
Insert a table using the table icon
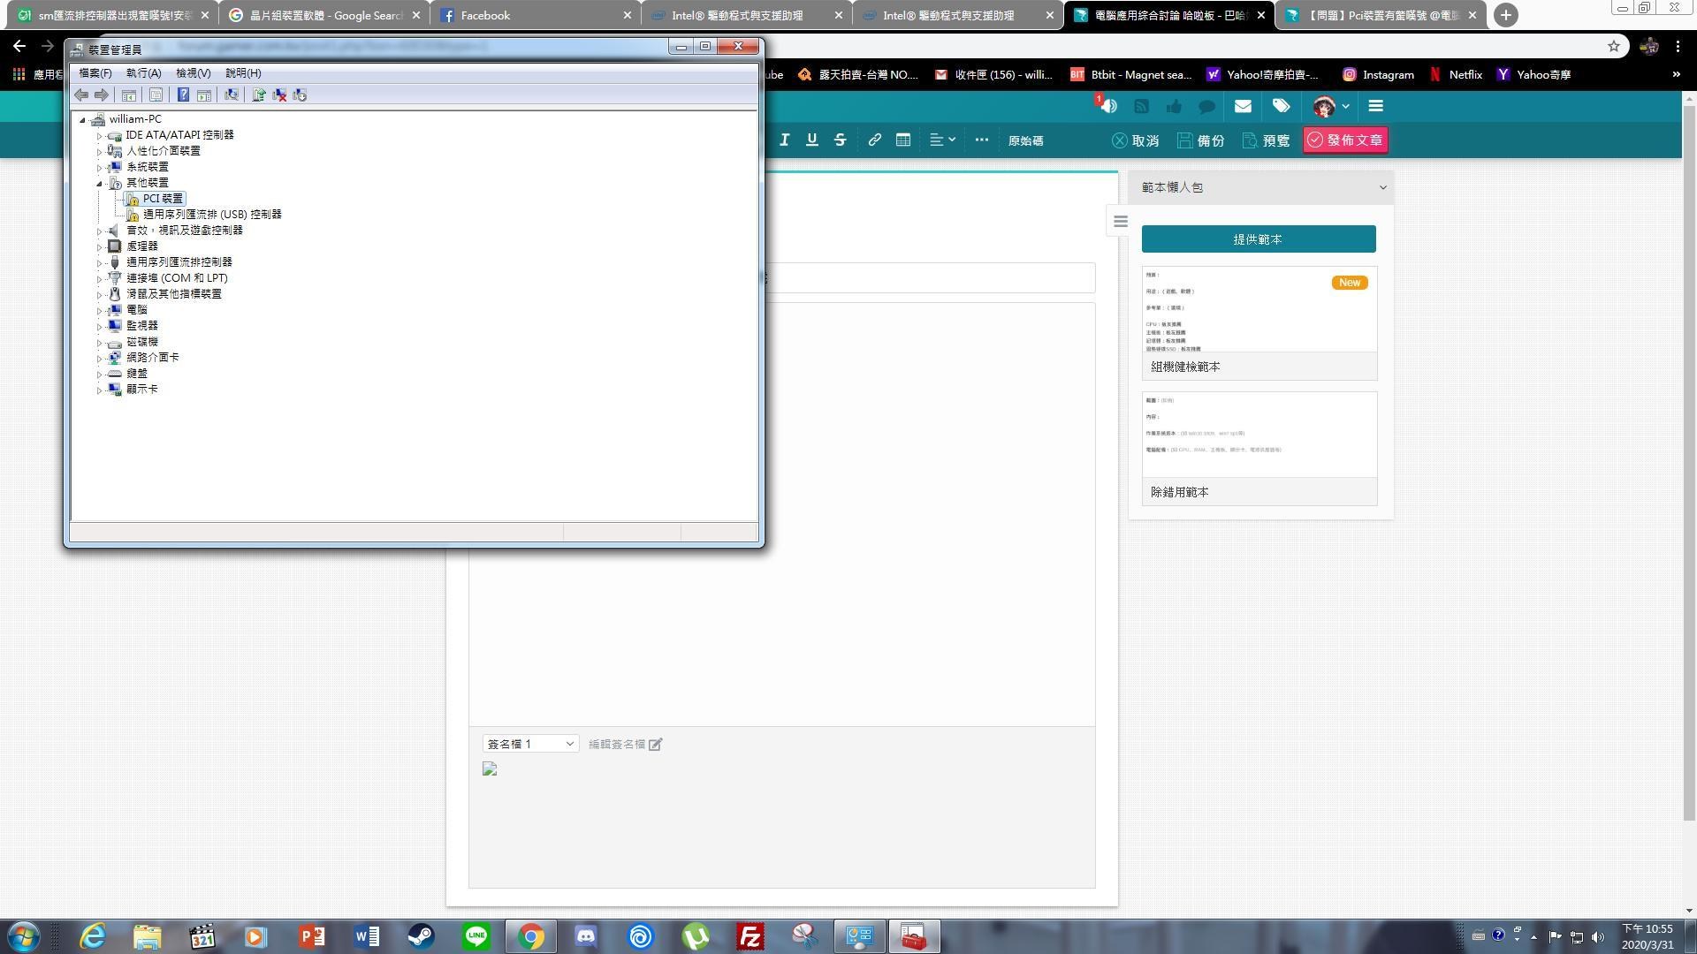pos(902,140)
